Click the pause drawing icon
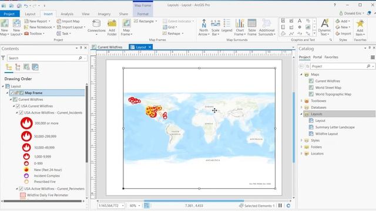376x211 pixels. pos(280,206)
